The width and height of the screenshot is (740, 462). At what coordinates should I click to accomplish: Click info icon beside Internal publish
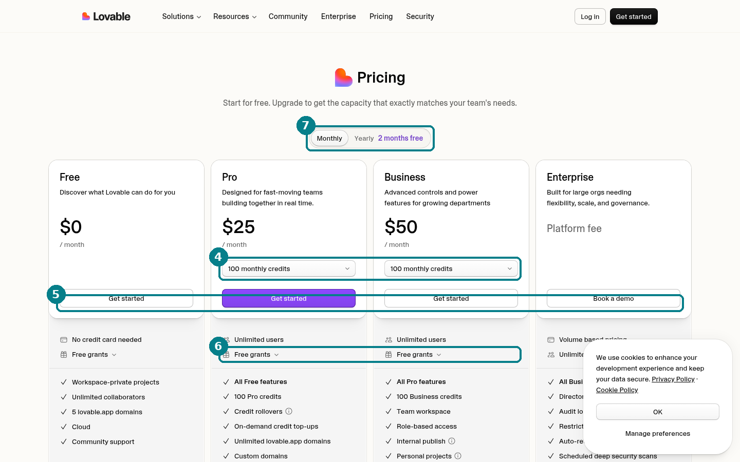tap(452, 441)
